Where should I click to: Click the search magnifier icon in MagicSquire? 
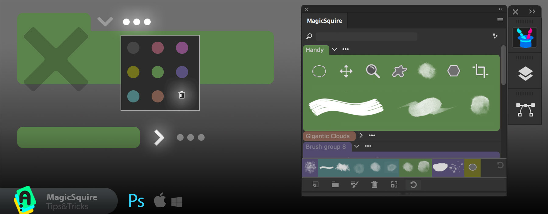309,36
